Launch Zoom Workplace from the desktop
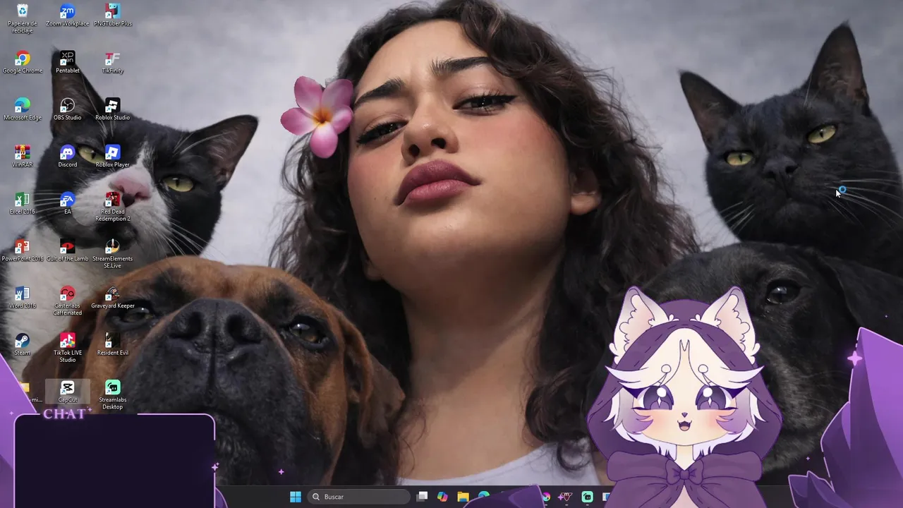 pos(67,16)
